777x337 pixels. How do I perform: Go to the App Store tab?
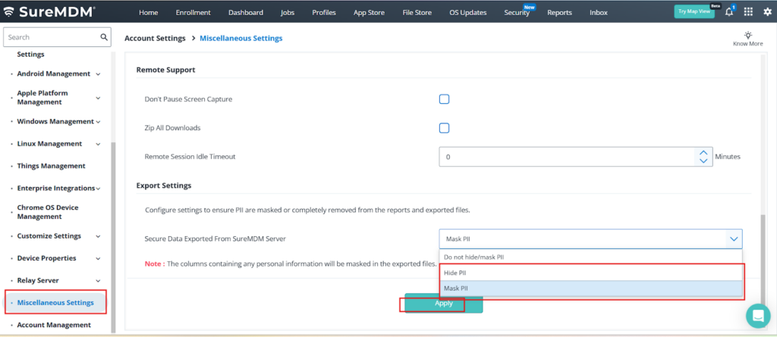point(369,12)
